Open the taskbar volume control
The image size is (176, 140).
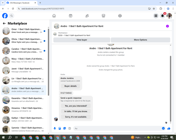pos(158,138)
